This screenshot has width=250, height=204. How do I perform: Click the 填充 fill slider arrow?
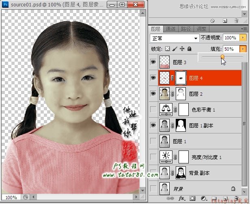(x=243, y=49)
